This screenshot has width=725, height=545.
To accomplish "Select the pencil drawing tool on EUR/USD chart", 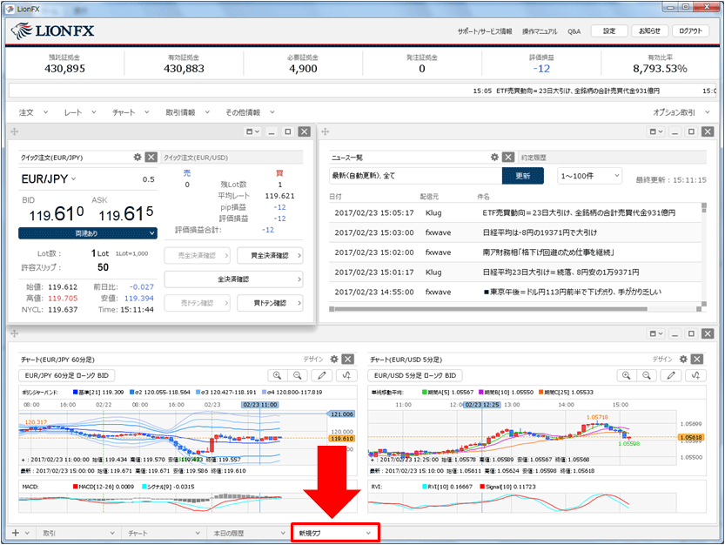I will pyautogui.click(x=671, y=375).
